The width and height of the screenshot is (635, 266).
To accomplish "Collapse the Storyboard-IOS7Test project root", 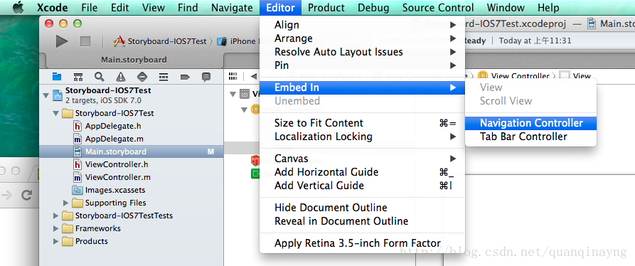I will click(x=46, y=95).
